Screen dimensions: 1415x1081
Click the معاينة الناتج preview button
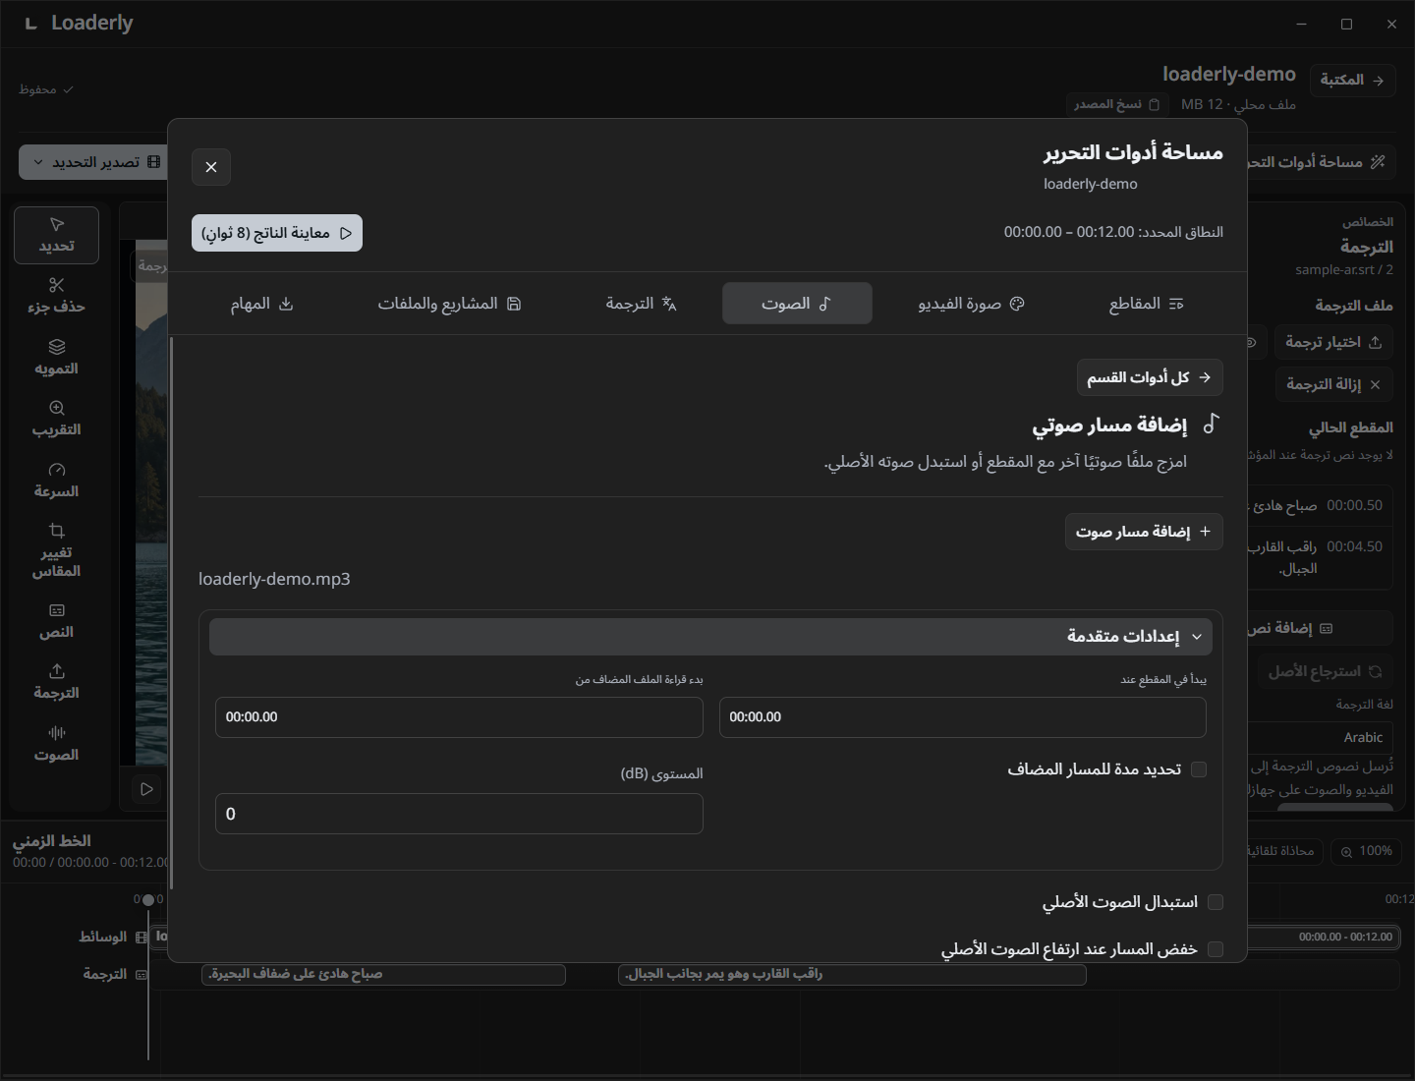coord(277,233)
